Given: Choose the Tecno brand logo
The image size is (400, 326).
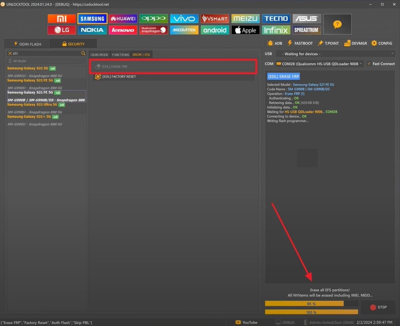Looking at the screenshot, I should (276, 19).
